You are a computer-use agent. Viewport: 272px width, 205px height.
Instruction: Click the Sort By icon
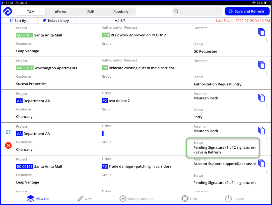(12, 21)
